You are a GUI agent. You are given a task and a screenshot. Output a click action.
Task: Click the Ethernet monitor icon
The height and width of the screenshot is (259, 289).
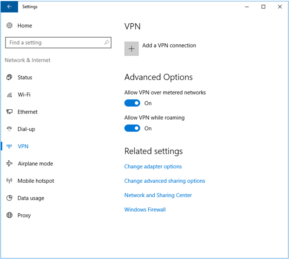9,112
